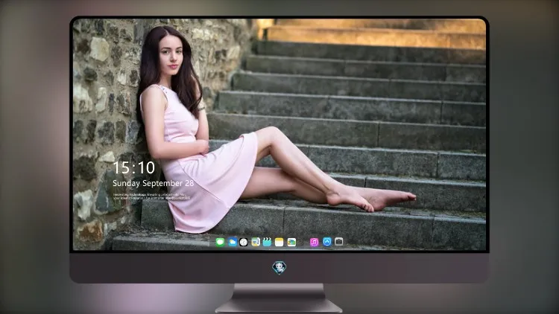This screenshot has height=314, width=559.
Task: Open the Clock app in the dock
Action: 244,242
